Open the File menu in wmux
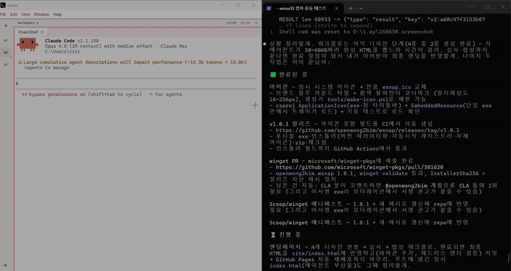511x271 pixels. click(x=3, y=14)
